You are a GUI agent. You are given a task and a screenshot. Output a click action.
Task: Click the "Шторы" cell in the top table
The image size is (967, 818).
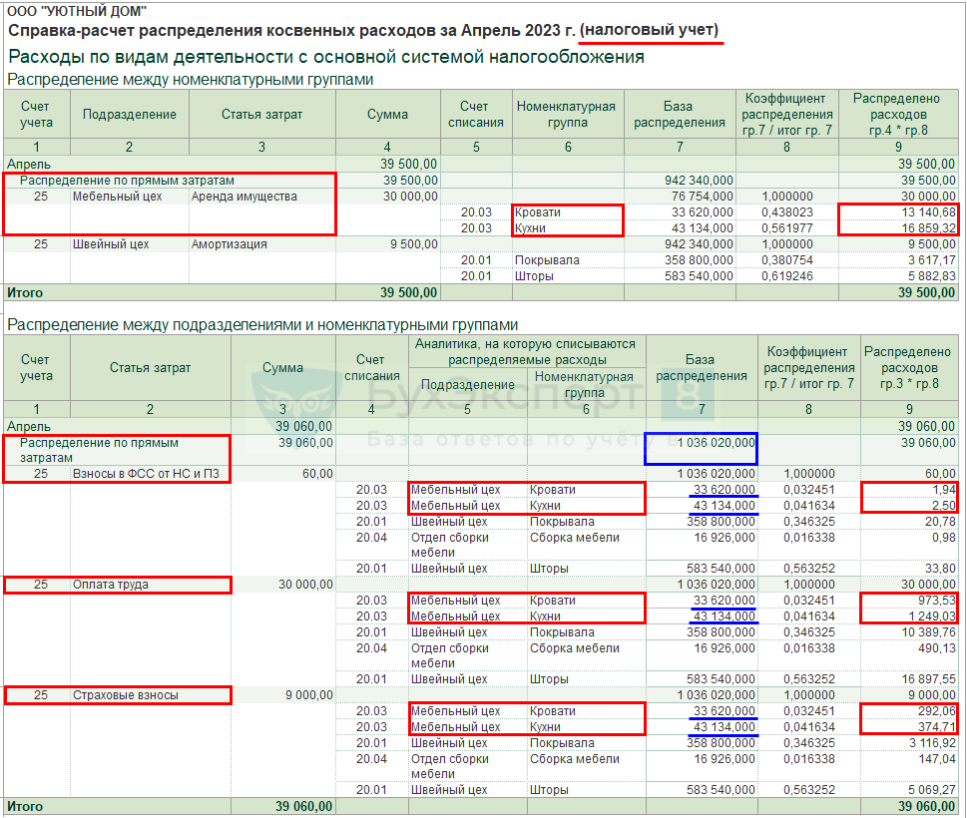coord(534,276)
